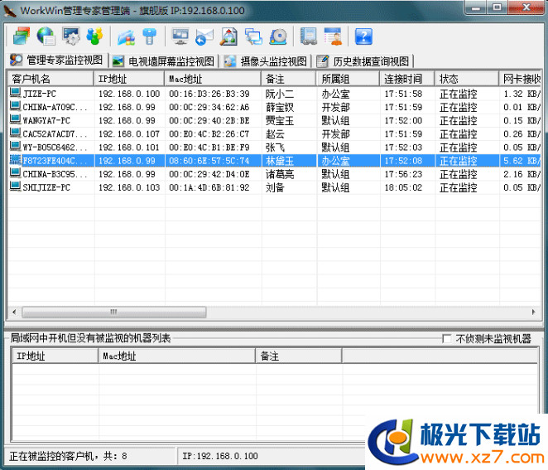Click the Mac地址 header in unmonitored list

click(x=177, y=356)
